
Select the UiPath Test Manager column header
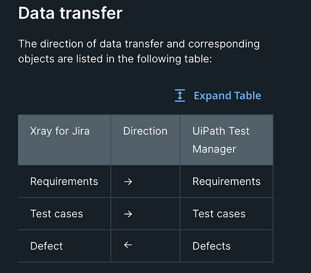(x=226, y=140)
